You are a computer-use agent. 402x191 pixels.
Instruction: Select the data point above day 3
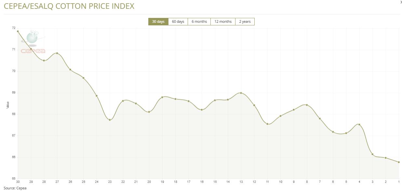pyautogui.click(x=372, y=154)
